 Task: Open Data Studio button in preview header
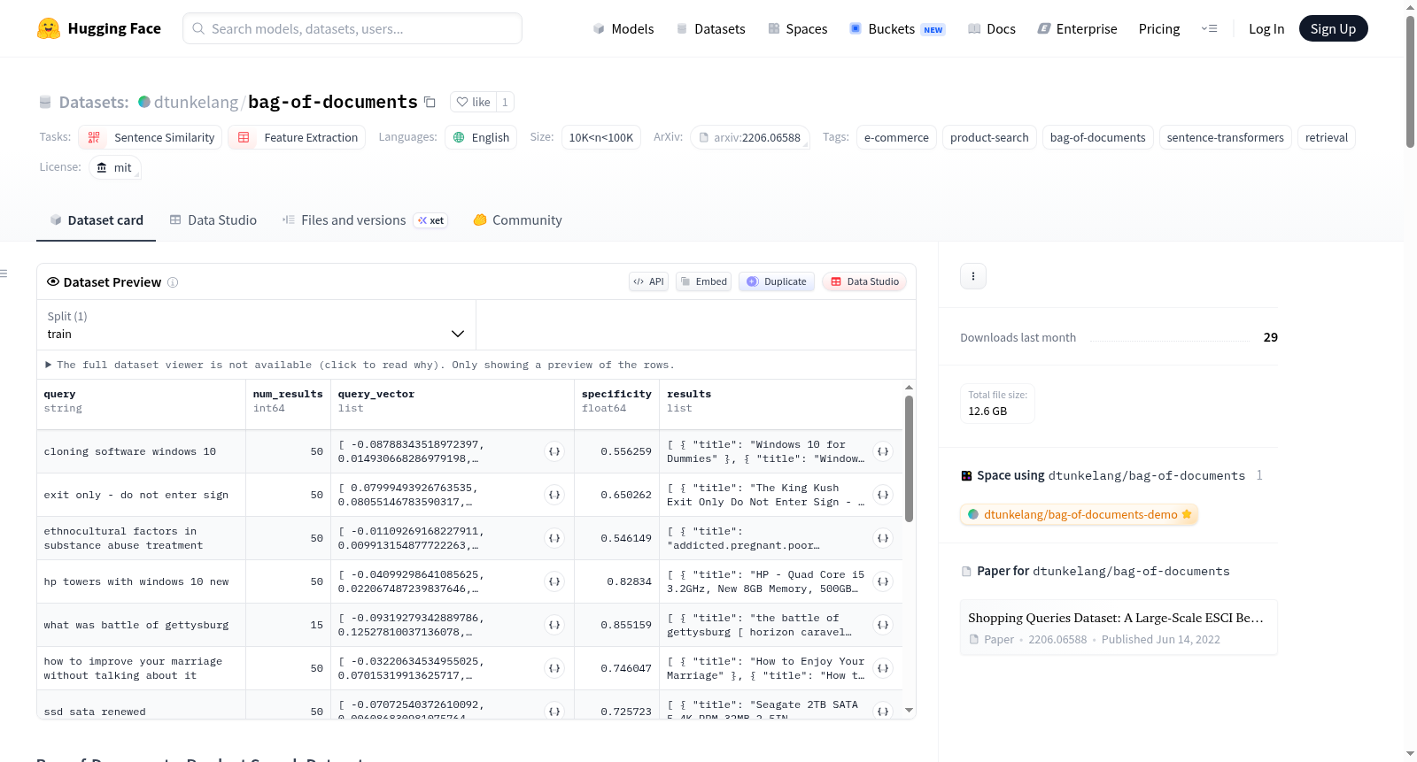click(x=864, y=281)
